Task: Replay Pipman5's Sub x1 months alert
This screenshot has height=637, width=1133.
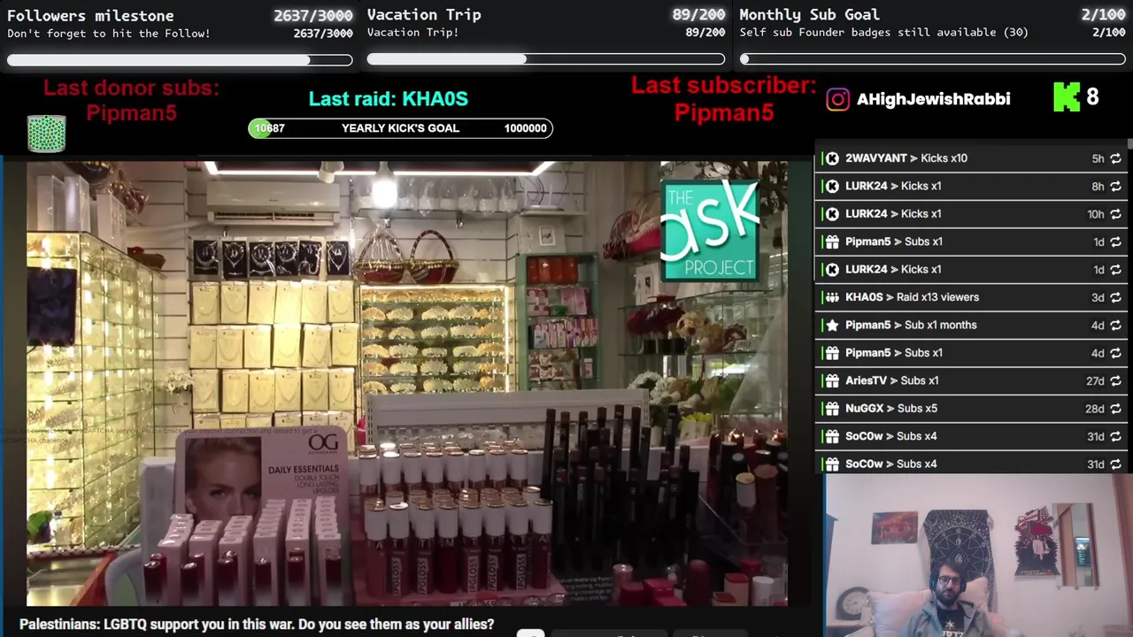Action: tap(1115, 325)
